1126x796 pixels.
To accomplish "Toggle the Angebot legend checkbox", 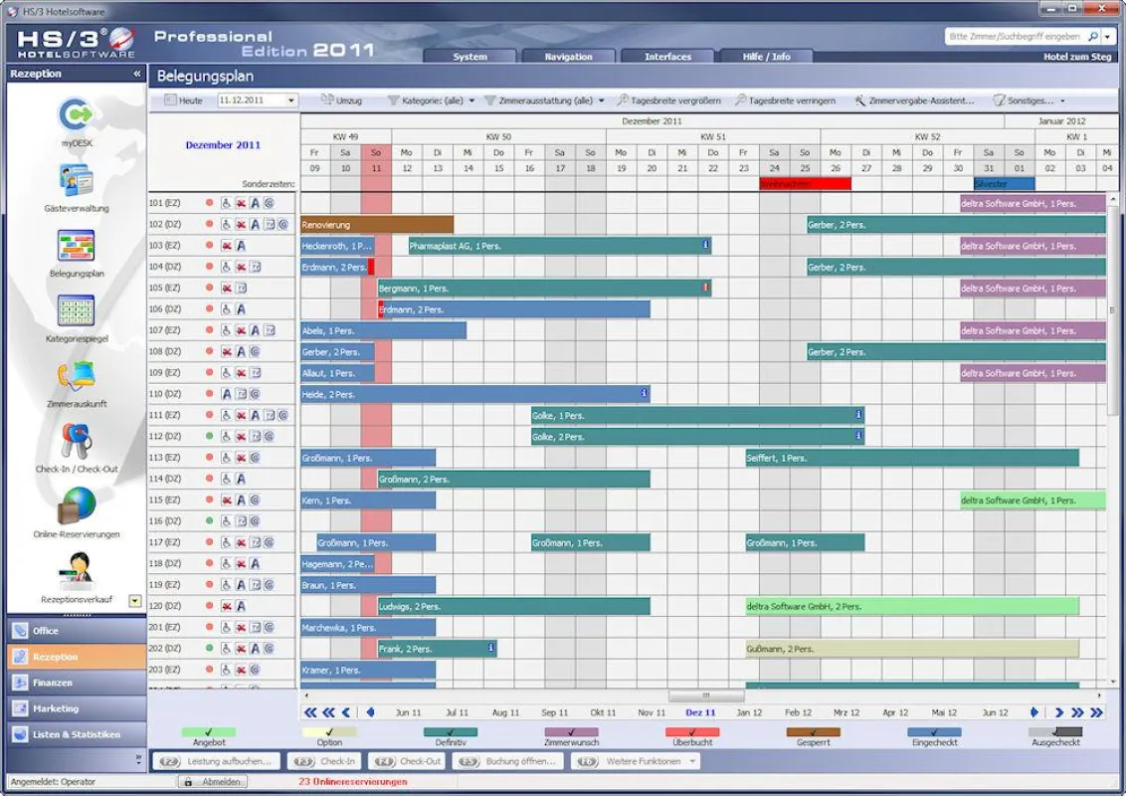I will click(209, 732).
